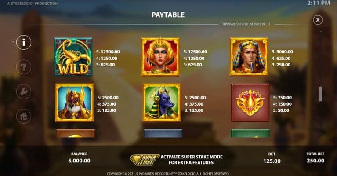Click the partially visible green symbol tile
Screen dimensions: 337x176
coord(250,133)
